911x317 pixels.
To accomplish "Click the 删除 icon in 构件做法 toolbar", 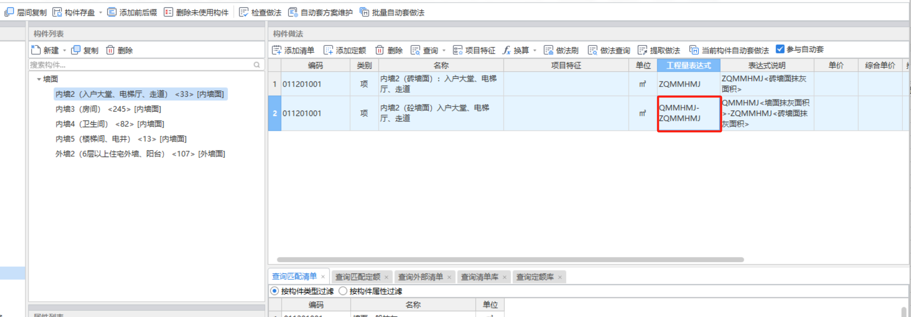I will (x=380, y=50).
